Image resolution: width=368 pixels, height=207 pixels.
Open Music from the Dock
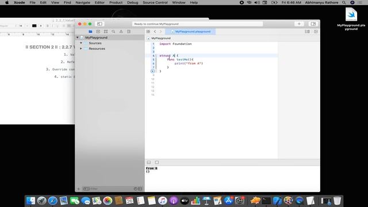(x=162, y=201)
